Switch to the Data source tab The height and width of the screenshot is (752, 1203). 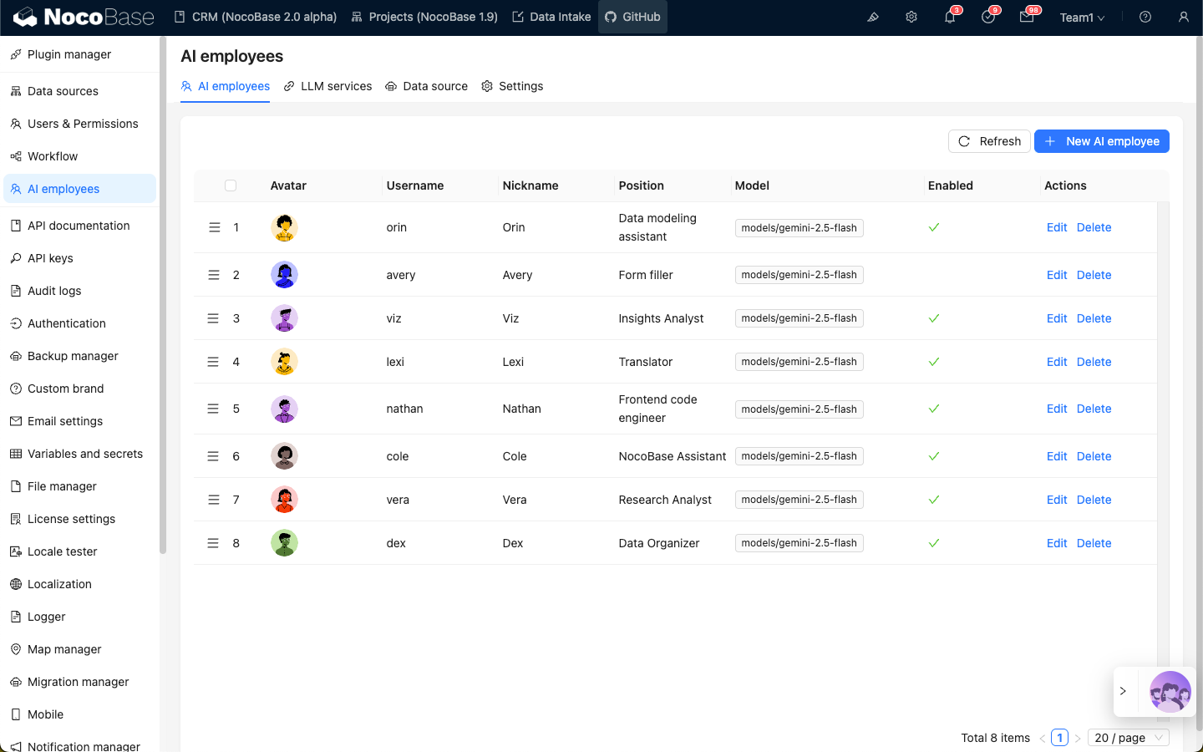426,86
